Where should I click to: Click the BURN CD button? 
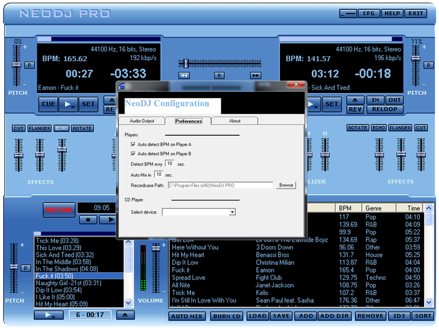point(227,317)
